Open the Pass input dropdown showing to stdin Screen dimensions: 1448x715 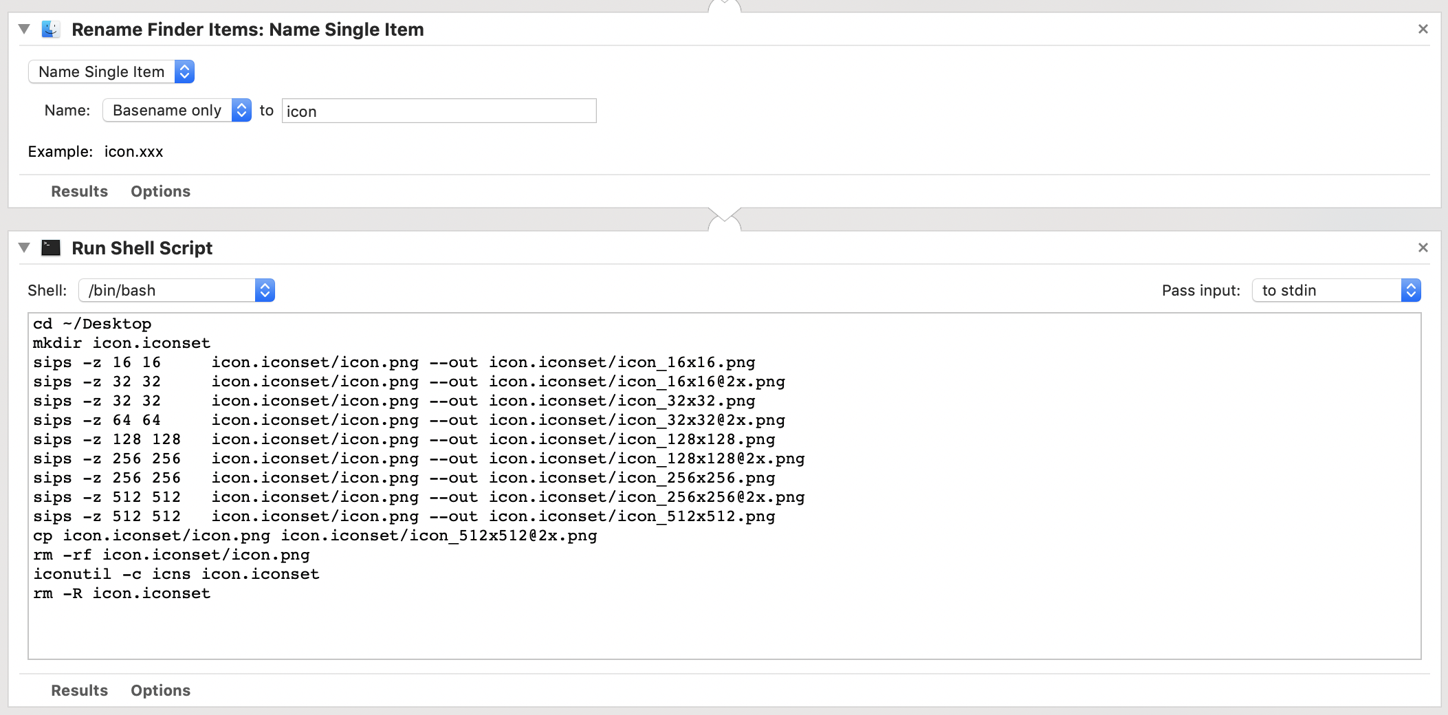(x=1410, y=289)
